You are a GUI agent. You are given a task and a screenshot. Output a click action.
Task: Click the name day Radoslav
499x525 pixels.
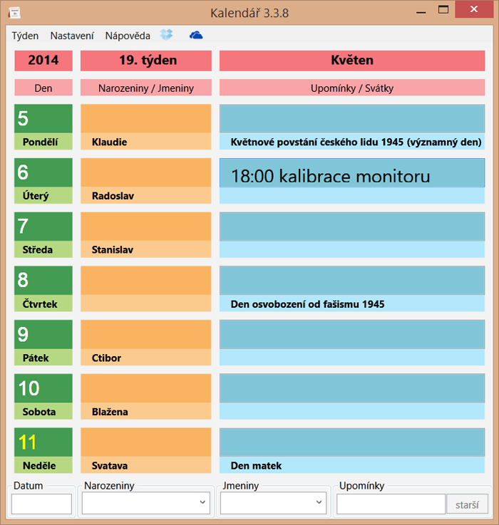coord(113,196)
